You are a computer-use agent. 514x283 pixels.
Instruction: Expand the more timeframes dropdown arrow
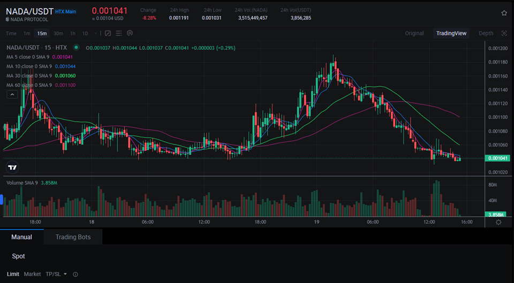94,33
